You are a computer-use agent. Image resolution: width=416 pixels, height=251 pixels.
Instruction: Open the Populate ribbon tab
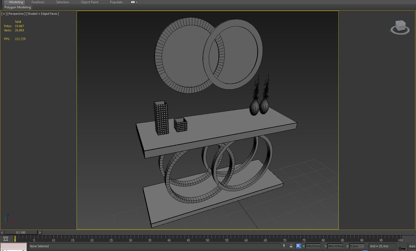tap(116, 2)
